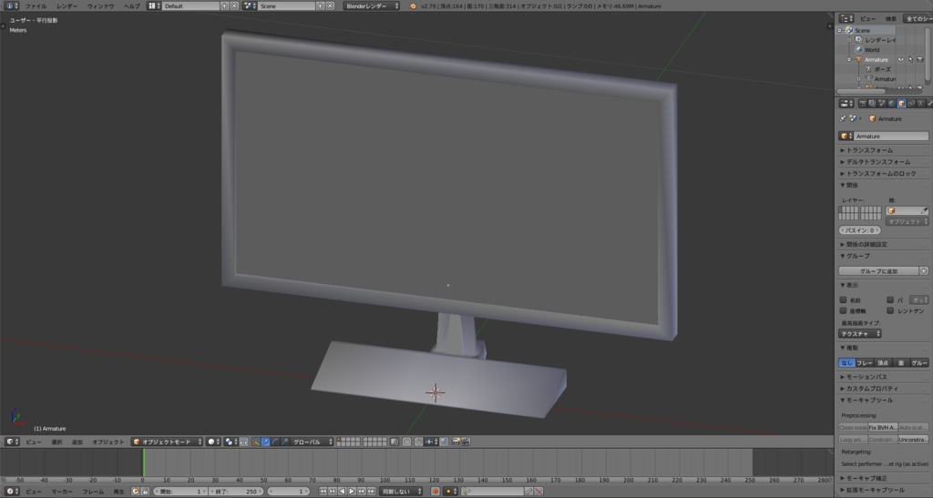933x498 pixels.
Task: Enable the レントゲン checkbox
Action: [x=890, y=310]
